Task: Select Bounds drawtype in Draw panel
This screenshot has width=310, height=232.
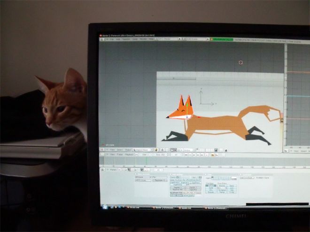Action: point(211,192)
